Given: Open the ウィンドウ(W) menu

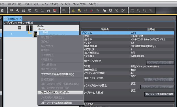Looking at the screenshot, I should click(x=79, y=4).
